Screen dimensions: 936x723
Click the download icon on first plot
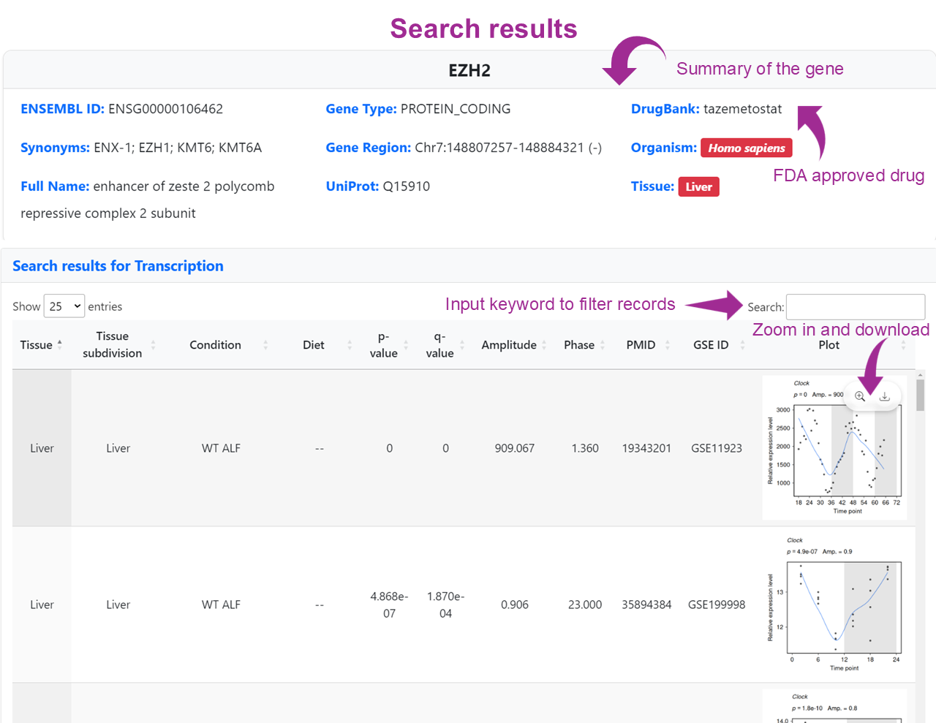click(884, 396)
